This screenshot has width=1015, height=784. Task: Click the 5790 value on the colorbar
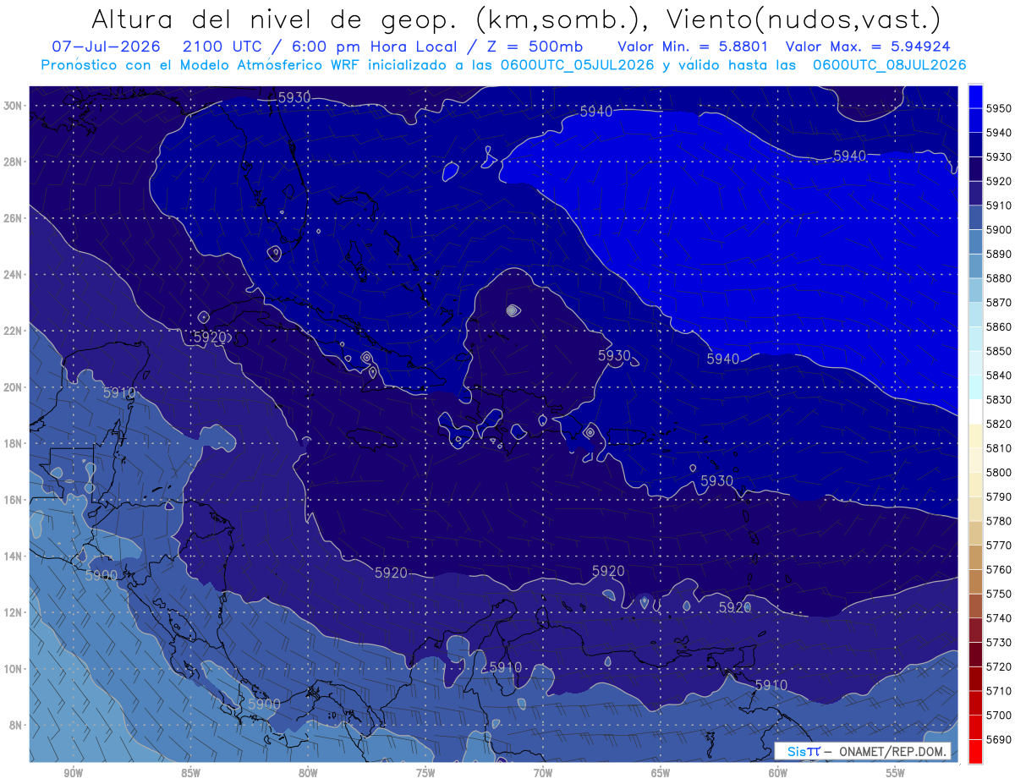[999, 496]
